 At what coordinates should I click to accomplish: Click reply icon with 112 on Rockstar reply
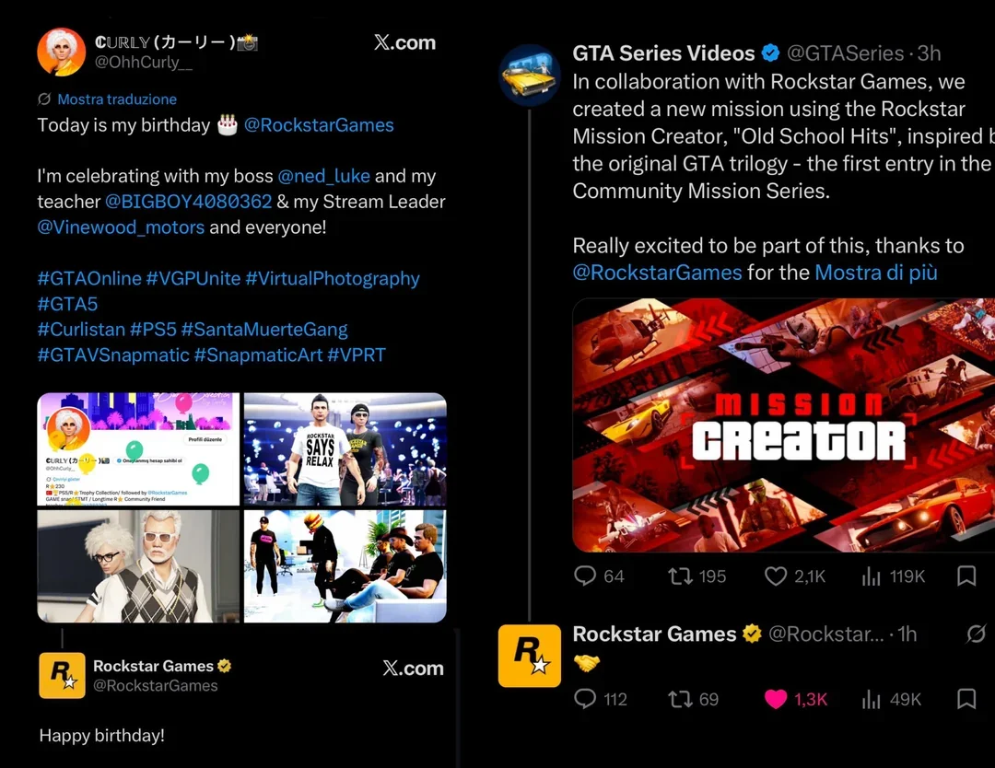tap(584, 698)
